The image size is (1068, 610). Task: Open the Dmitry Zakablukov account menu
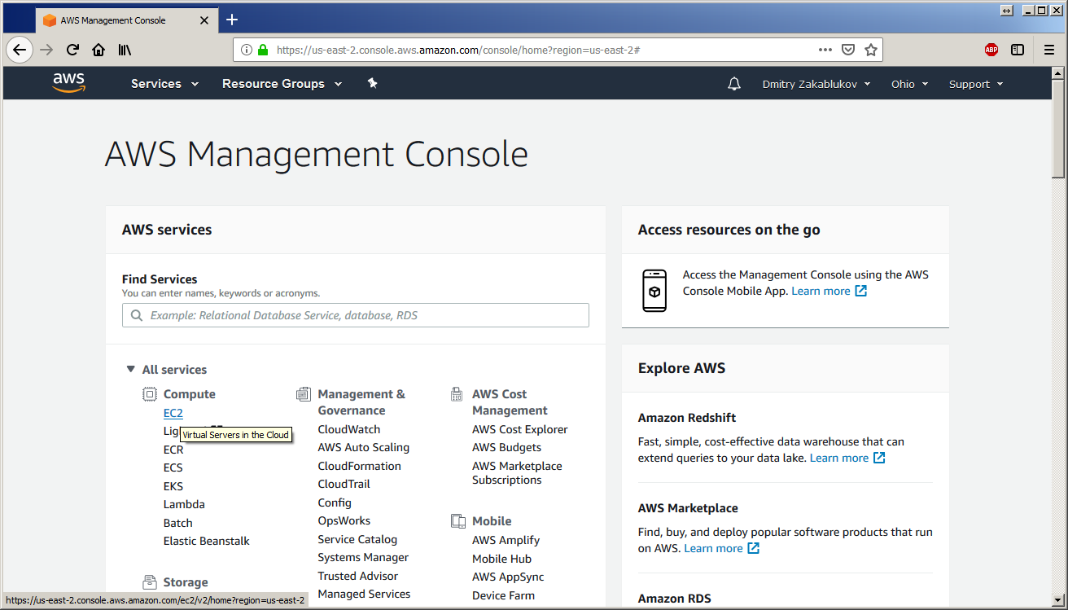click(x=816, y=84)
